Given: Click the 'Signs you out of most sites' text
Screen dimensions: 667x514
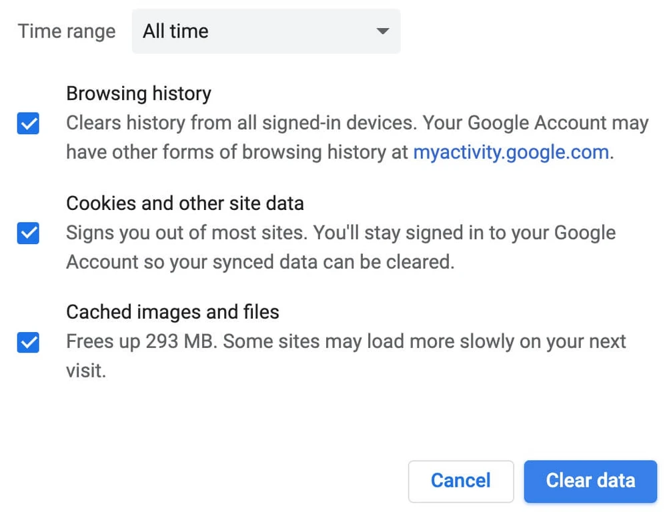Looking at the screenshot, I should coord(187,233).
